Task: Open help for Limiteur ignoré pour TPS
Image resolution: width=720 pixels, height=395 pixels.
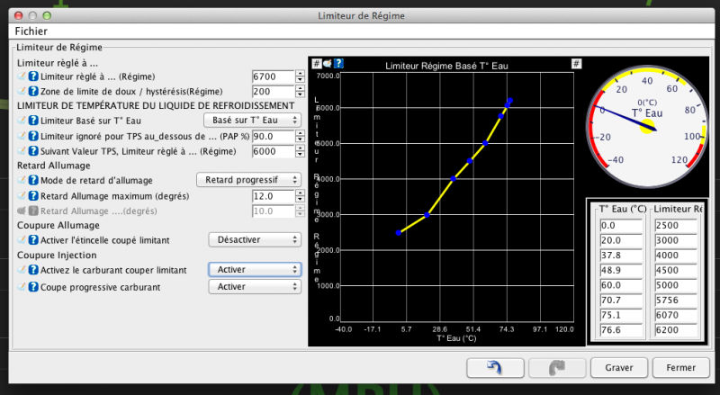Action: pyautogui.click(x=33, y=136)
